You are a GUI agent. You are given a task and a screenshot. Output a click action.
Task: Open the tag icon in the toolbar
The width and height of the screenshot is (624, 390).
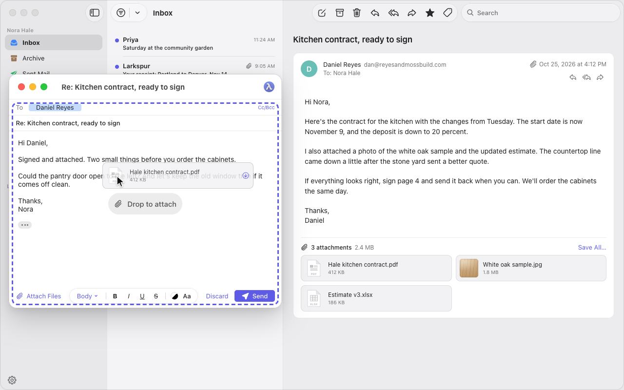(x=448, y=13)
